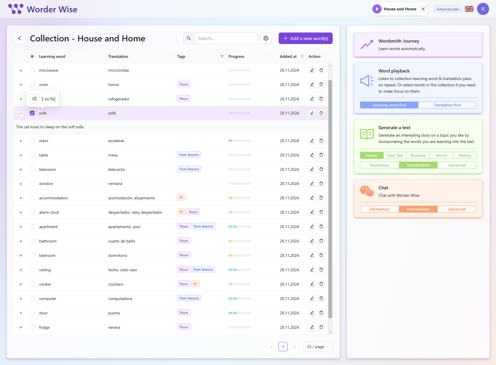This screenshot has width=496, height=365.
Task: Edit the television word entry
Action: pos(312,169)
